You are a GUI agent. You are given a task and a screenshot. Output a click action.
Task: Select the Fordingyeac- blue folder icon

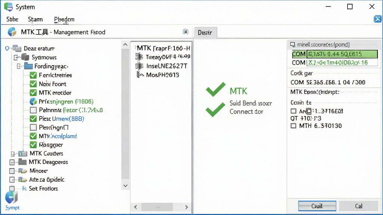tap(28, 66)
